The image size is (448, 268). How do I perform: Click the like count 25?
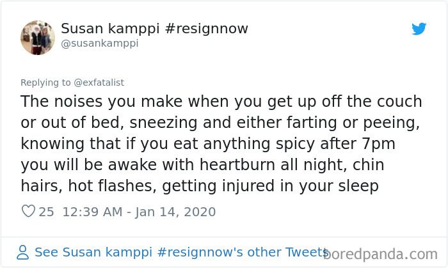tap(47, 212)
